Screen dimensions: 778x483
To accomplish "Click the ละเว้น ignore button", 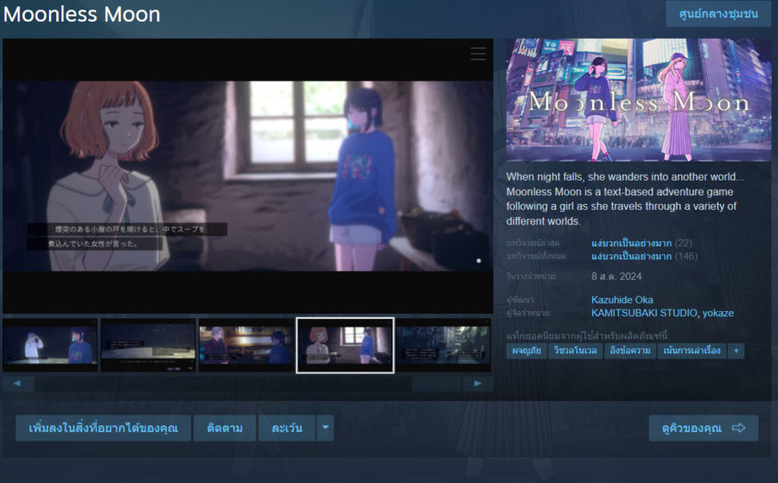I will click(x=287, y=428).
